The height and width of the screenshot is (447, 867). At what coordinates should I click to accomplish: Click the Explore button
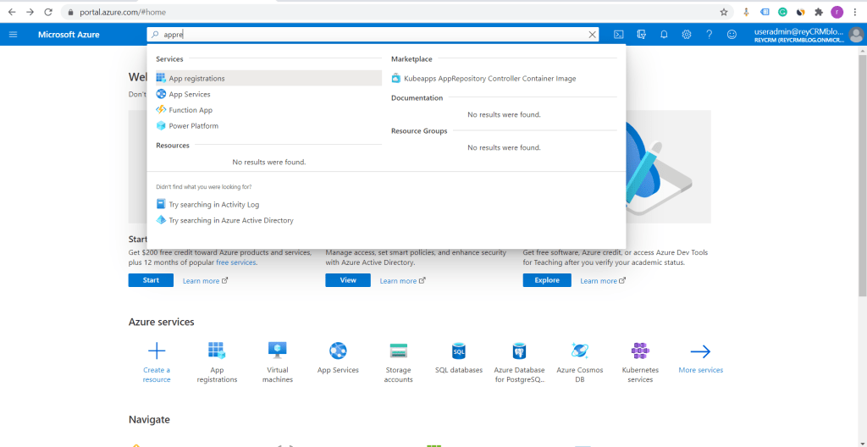point(547,280)
